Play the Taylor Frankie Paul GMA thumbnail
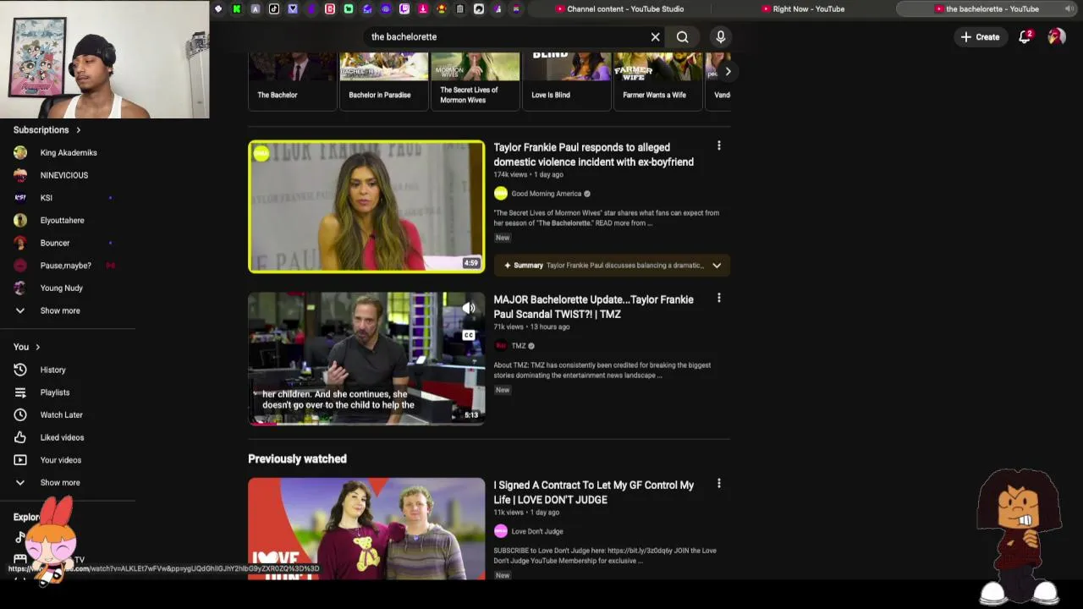The image size is (1083, 609). tap(366, 206)
